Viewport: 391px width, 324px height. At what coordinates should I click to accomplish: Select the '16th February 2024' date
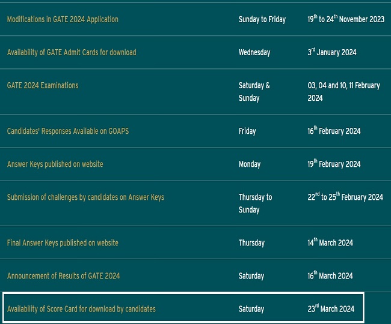(x=334, y=131)
